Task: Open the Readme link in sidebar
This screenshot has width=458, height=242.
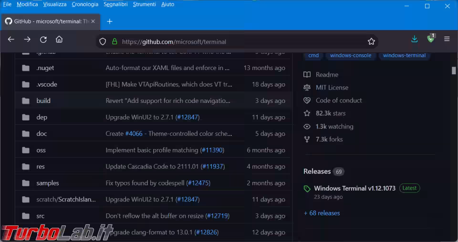Action: click(x=327, y=75)
